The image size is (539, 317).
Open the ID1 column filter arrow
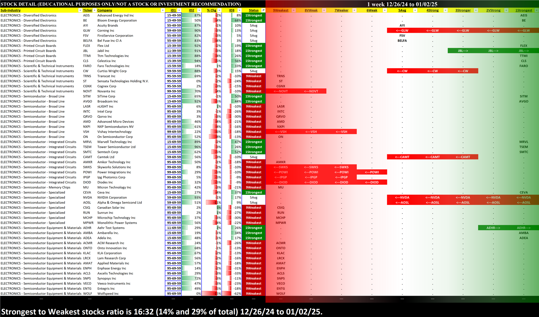pyautogui.click(x=179, y=10)
